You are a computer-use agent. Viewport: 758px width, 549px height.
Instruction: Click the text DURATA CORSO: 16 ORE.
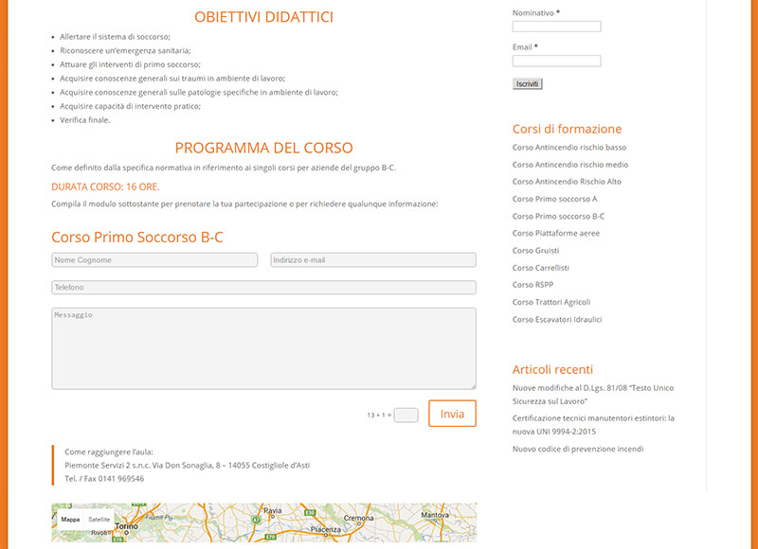pos(105,186)
